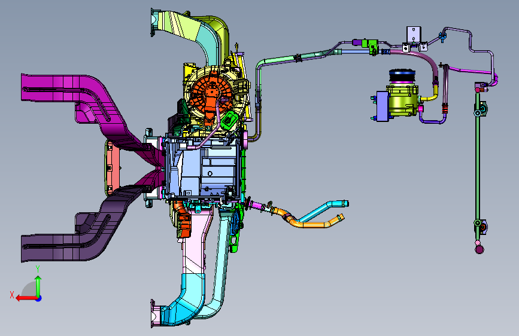Select the light blue HVAC housing box
Image resolution: width=519 pixels, height=336 pixels.
(202, 169)
